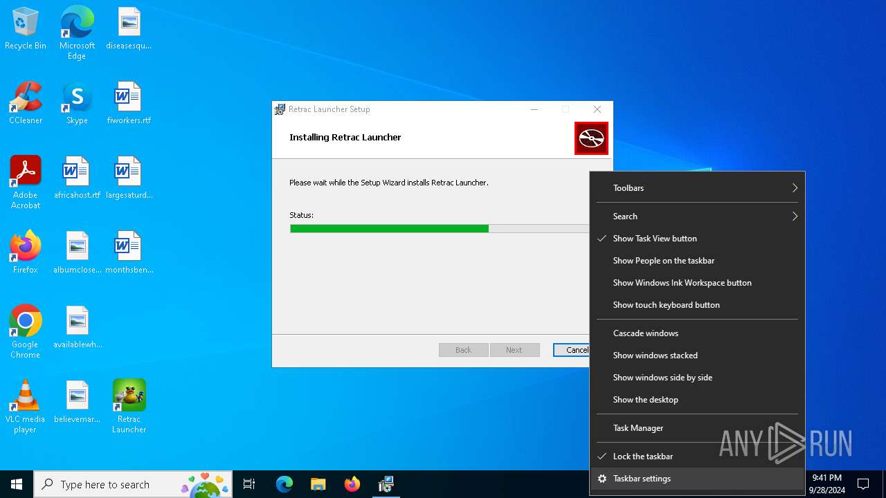This screenshot has width=886, height=498.
Task: Open Skype desktop shortcut
Action: (x=77, y=103)
